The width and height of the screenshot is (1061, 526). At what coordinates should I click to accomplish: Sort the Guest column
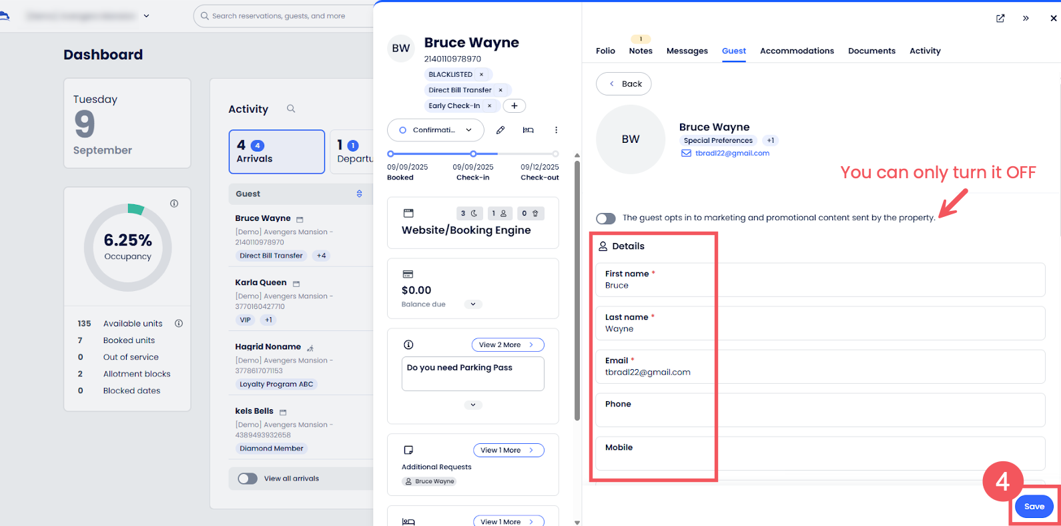tap(359, 194)
